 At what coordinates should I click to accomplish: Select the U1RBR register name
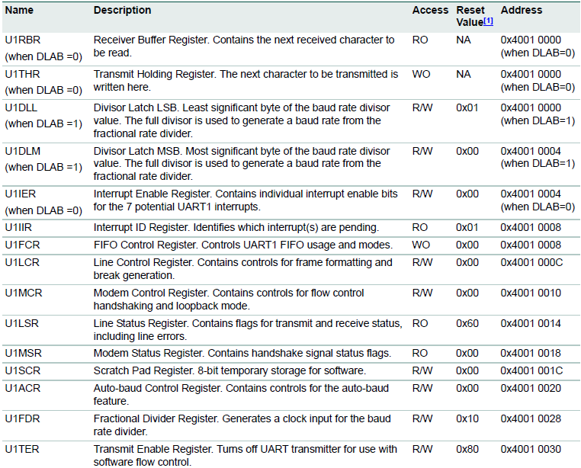pos(21,40)
